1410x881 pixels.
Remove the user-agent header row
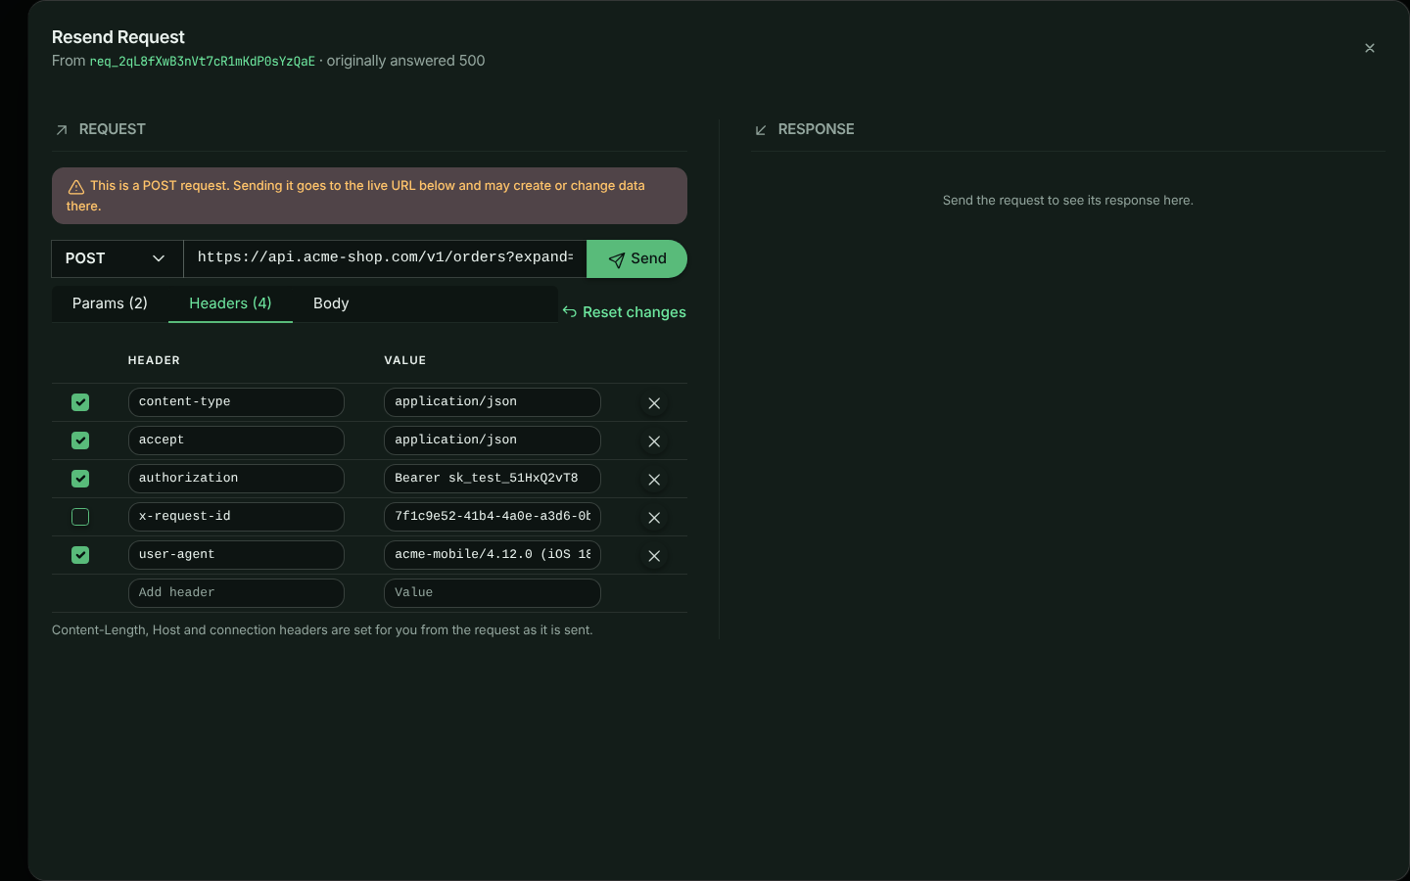pos(654,556)
